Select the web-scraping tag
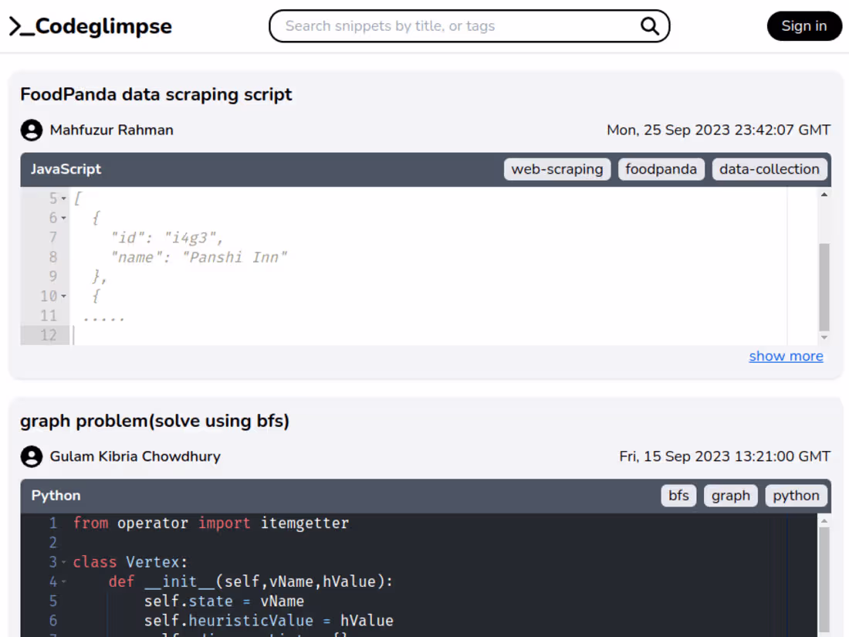 [x=557, y=169]
